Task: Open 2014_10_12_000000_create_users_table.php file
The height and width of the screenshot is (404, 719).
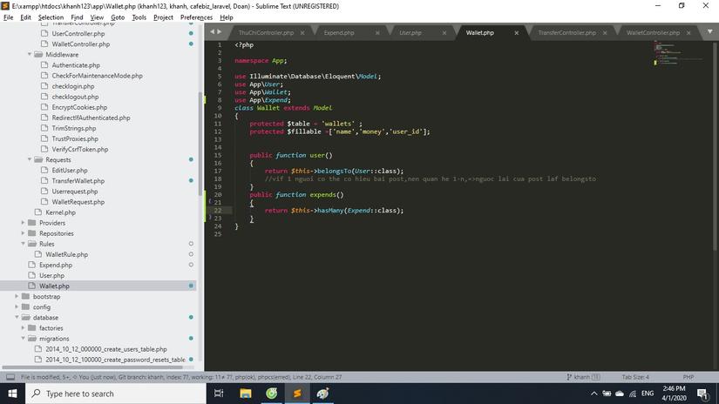Action: 106,349
